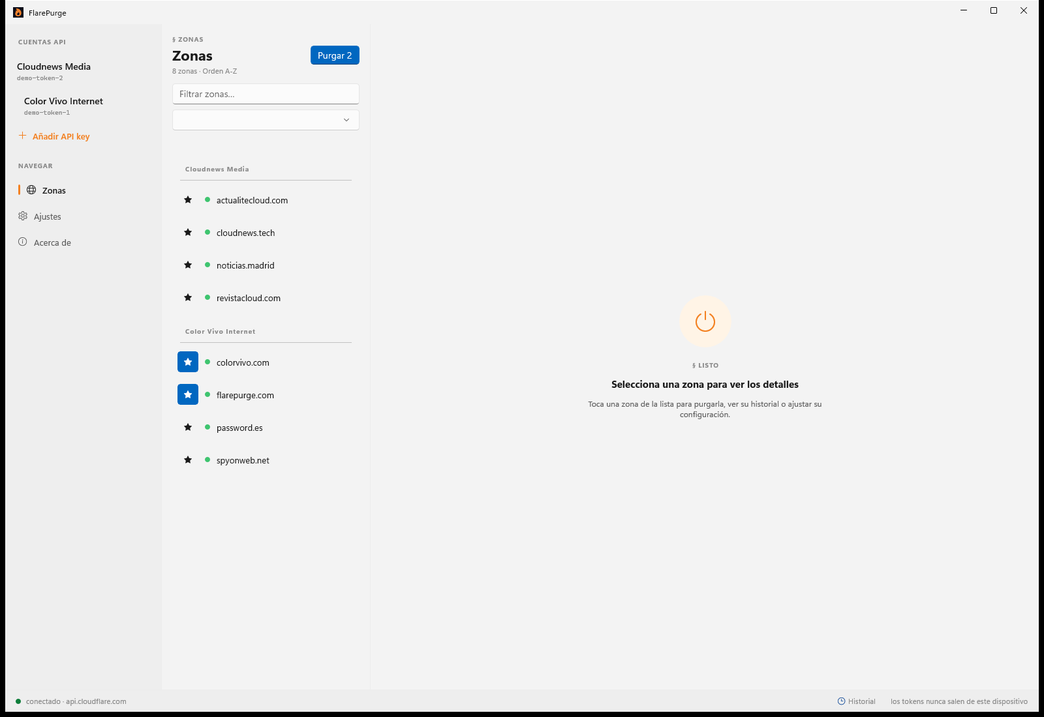This screenshot has height=717, width=1044.
Task: Click conectado · api.cloudflare.com status text
Action: (76, 701)
